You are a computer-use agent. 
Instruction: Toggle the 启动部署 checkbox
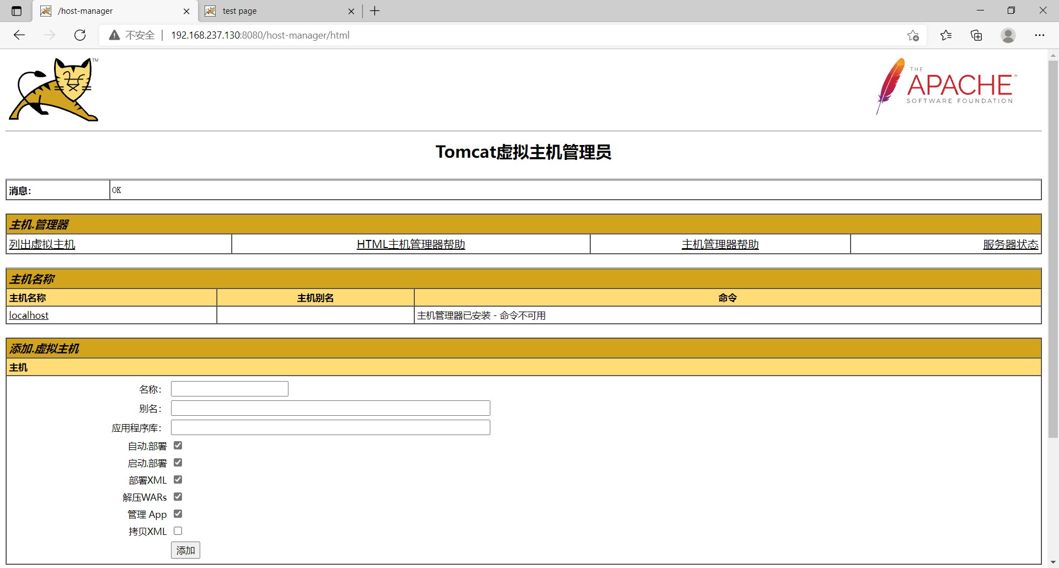178,463
